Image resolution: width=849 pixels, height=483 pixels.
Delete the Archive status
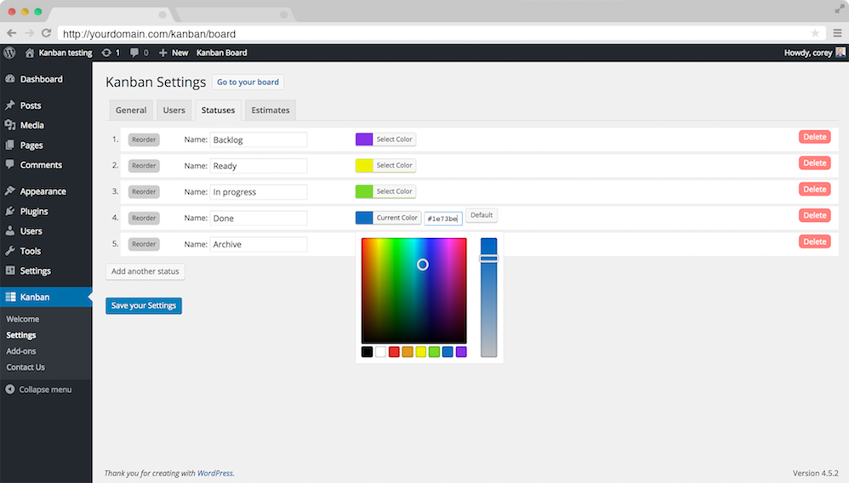coord(814,241)
